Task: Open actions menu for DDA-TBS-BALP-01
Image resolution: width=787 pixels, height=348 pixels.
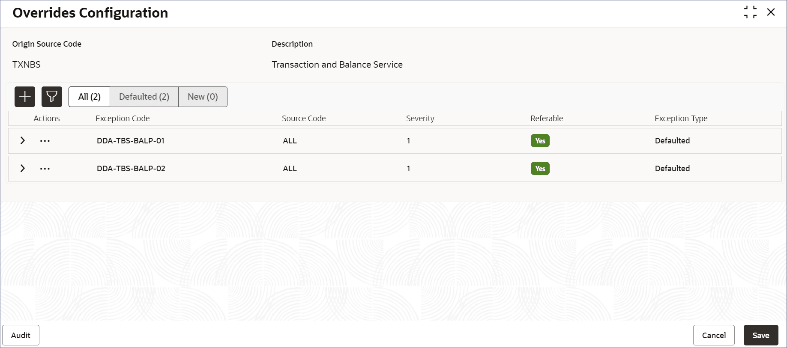Action: tap(45, 141)
